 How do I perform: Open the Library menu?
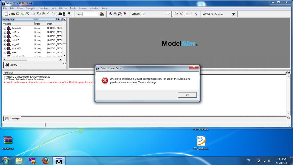(63, 9)
